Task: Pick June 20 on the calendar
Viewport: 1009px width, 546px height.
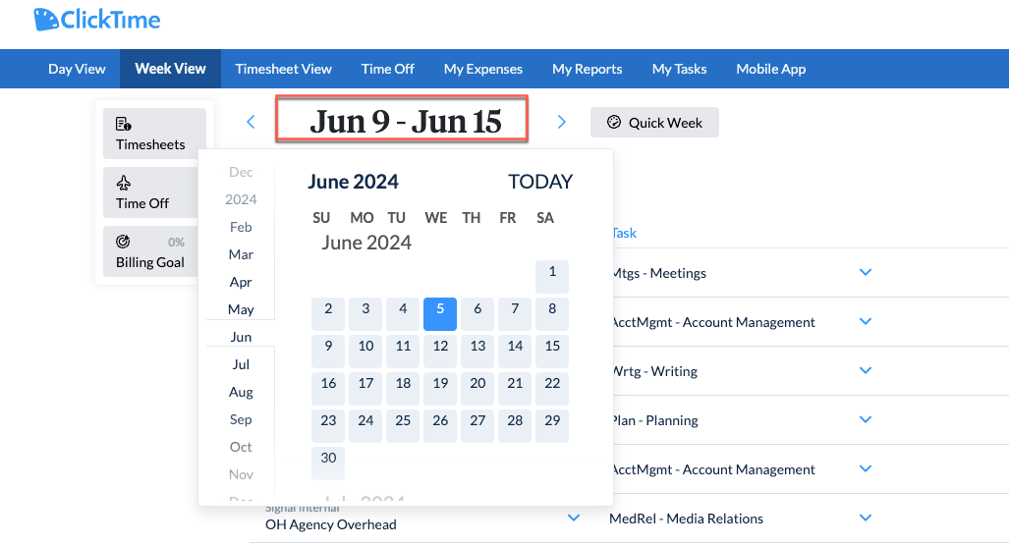Action: coord(477,389)
